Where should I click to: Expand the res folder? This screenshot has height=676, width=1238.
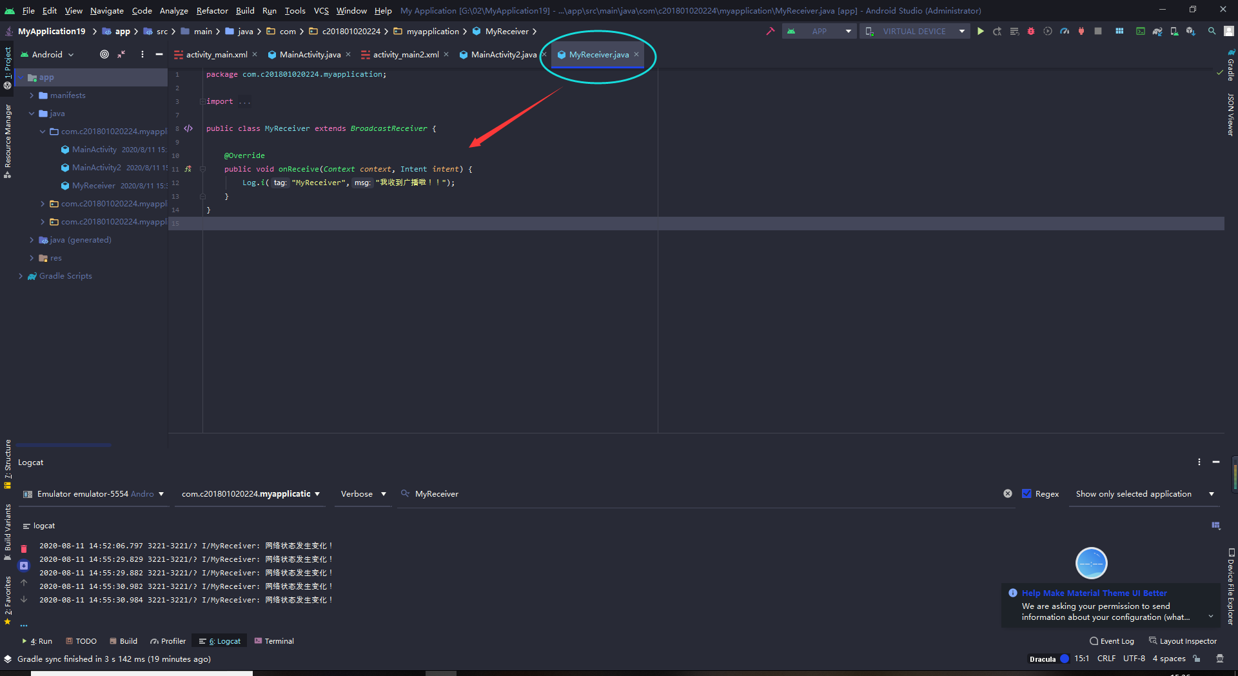point(32,258)
